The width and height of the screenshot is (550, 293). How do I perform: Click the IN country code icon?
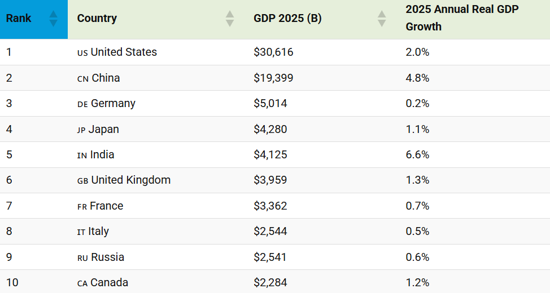[82, 156]
